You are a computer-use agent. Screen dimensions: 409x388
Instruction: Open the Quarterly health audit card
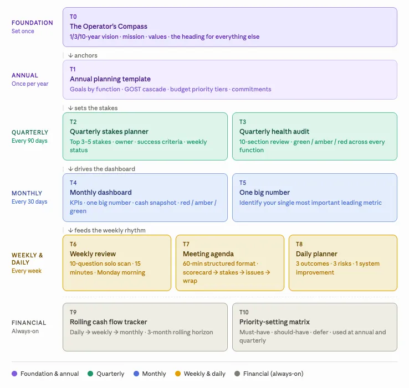coord(315,136)
